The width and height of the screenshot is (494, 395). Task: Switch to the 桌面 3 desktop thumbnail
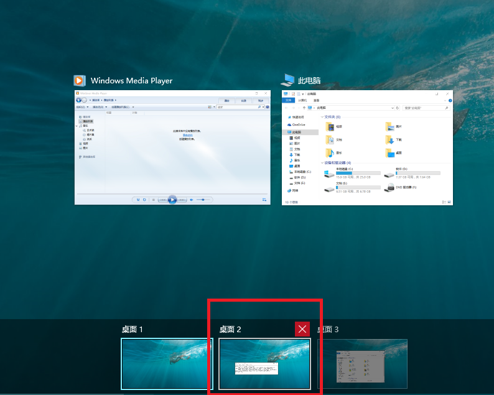pyautogui.click(x=362, y=364)
